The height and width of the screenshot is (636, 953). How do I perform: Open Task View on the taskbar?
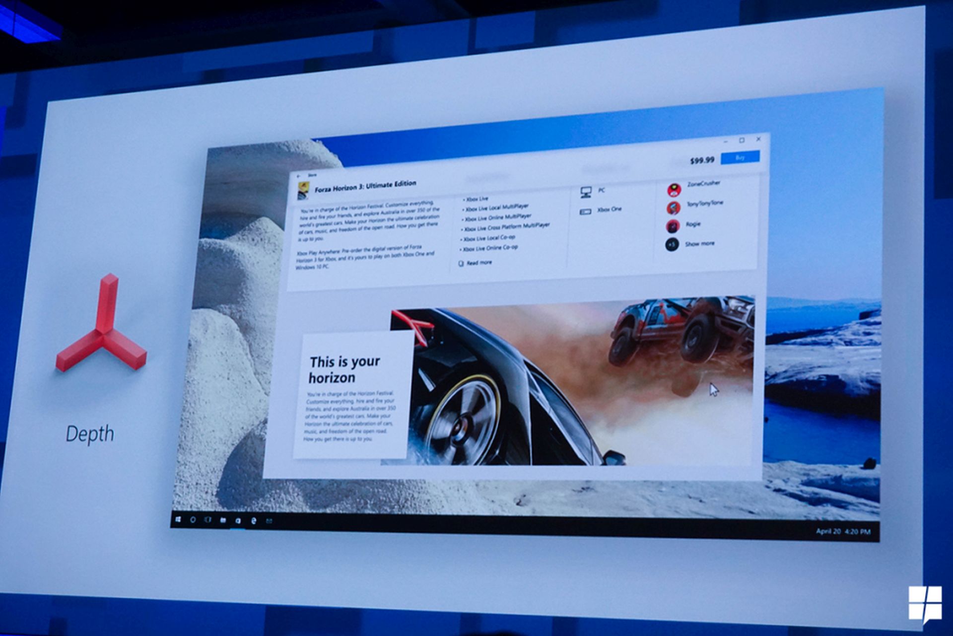click(x=208, y=520)
